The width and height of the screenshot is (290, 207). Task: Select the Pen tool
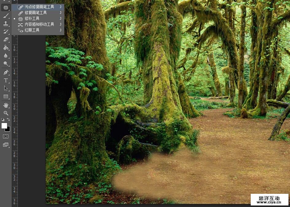point(6,72)
